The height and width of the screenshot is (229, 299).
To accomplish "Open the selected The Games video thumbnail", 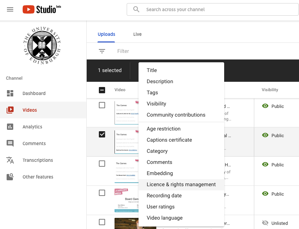I will [126, 142].
